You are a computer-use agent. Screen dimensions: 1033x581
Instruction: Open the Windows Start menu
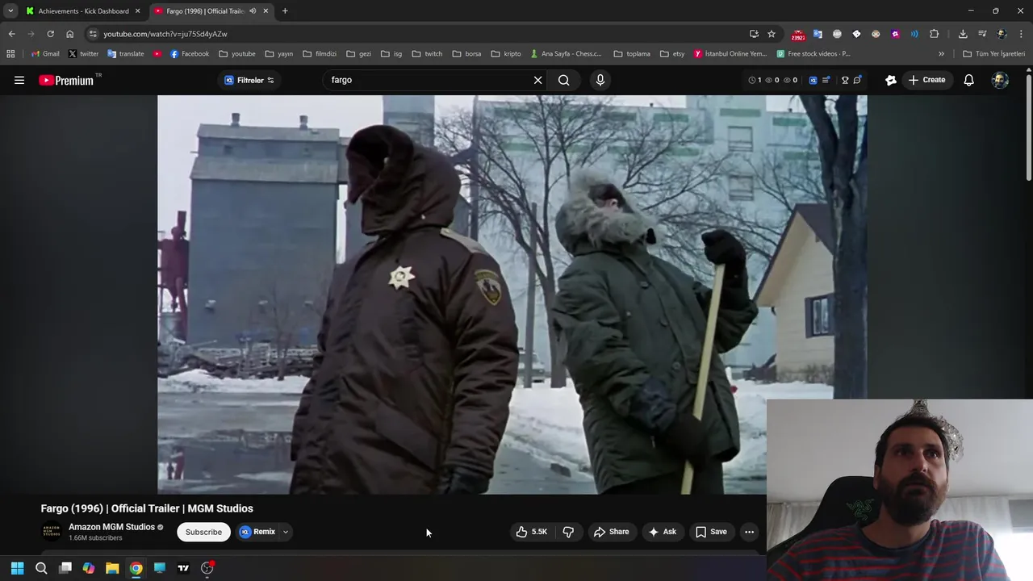point(17,568)
